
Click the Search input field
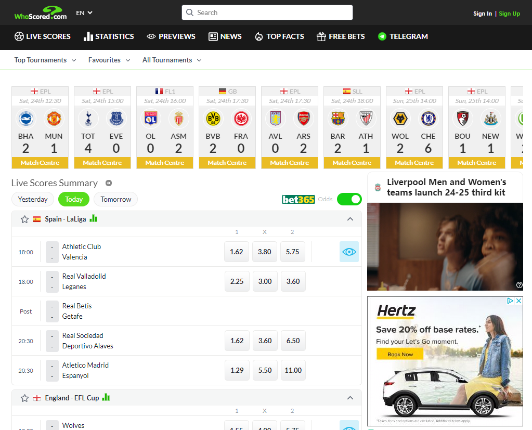(267, 12)
